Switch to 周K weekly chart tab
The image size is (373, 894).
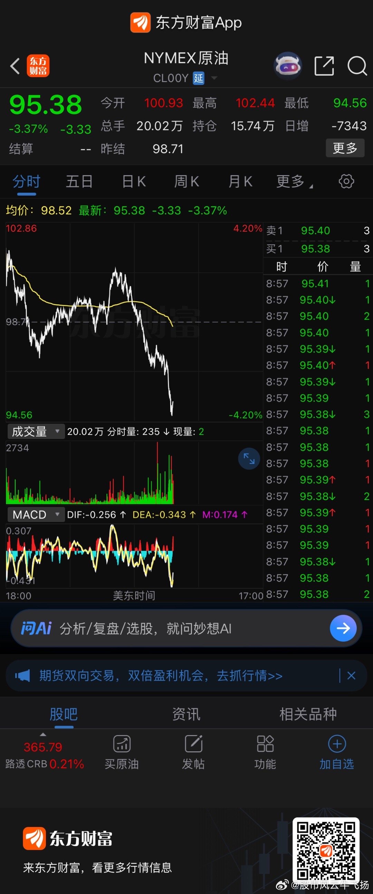[x=187, y=181]
